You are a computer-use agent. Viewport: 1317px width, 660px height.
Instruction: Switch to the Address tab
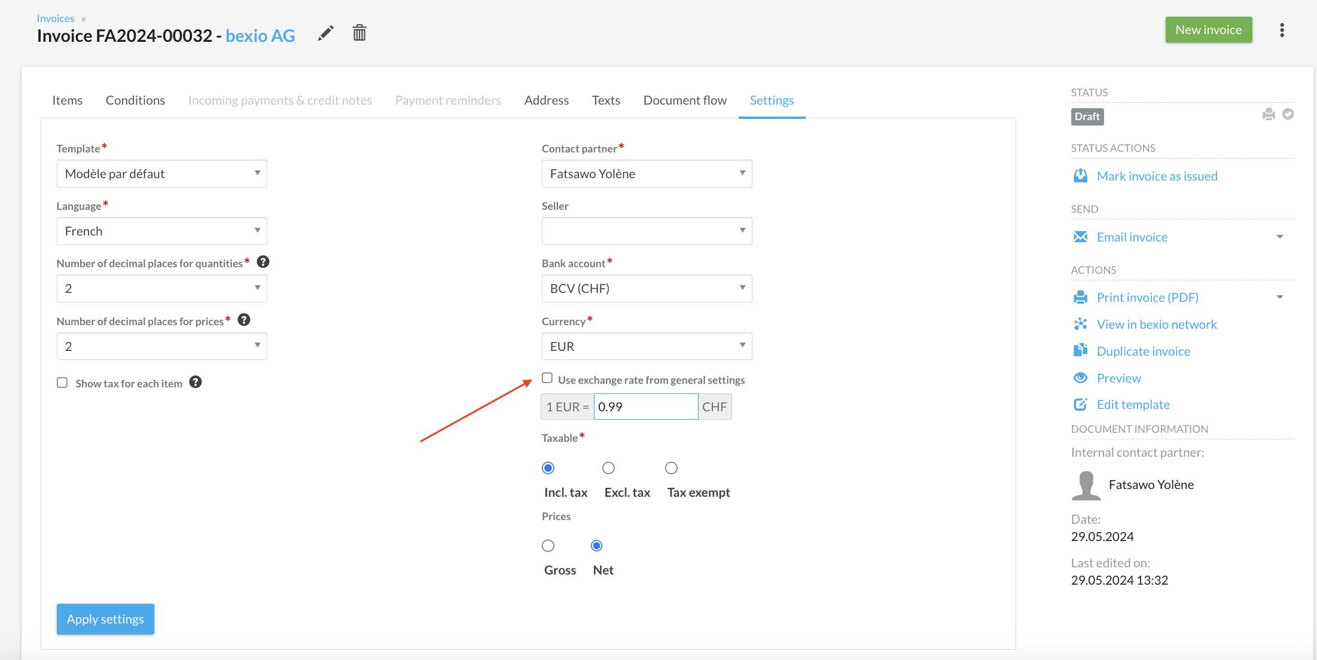point(547,100)
